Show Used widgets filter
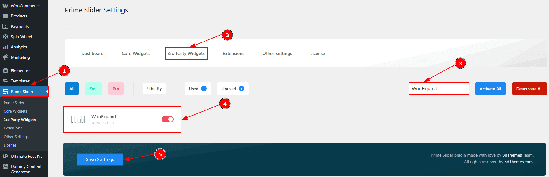 198,89
